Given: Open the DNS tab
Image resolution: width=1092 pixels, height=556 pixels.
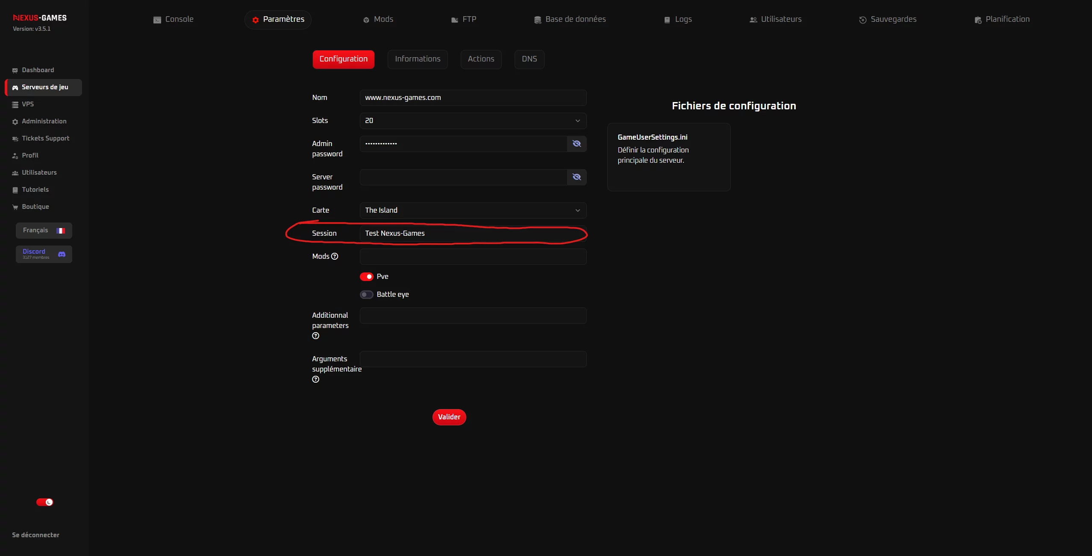Looking at the screenshot, I should coord(529,59).
